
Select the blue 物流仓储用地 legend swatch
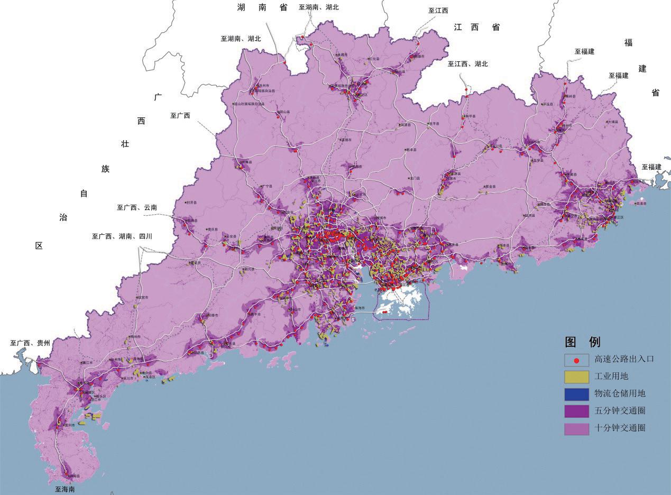point(576,394)
